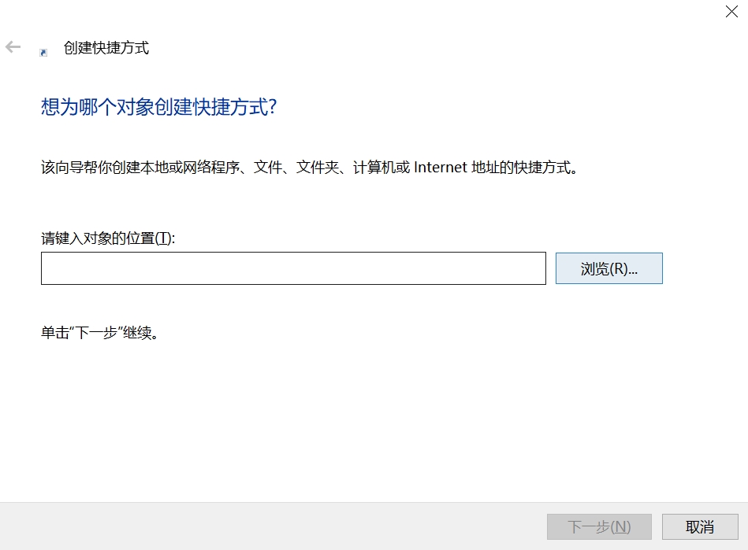Click the back arrow in wizard header
Image resolution: width=748 pixels, height=550 pixels.
click(13, 46)
